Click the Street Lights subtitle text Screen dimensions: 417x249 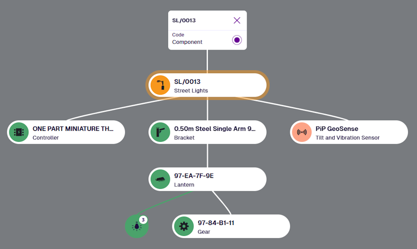click(191, 90)
